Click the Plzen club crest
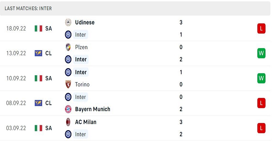 68,47
